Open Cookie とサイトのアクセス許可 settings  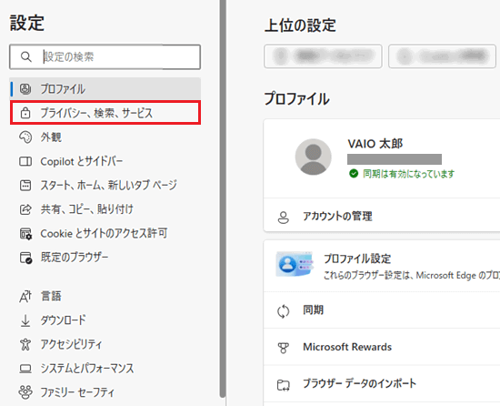[104, 233]
